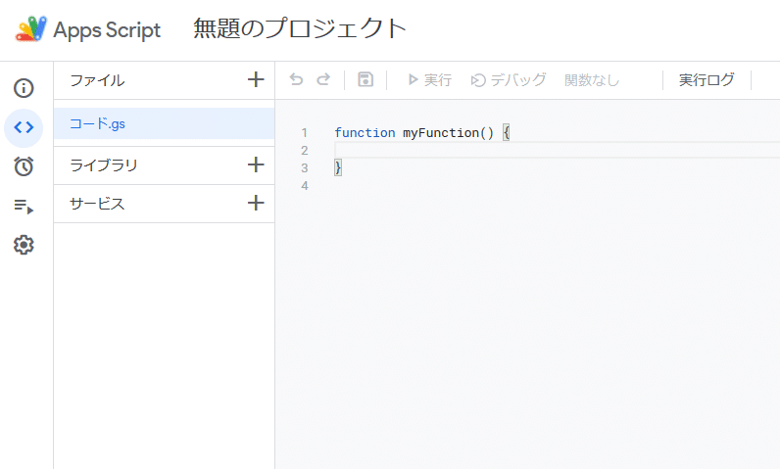Click the サービス section label
780x469 pixels.
(97, 204)
